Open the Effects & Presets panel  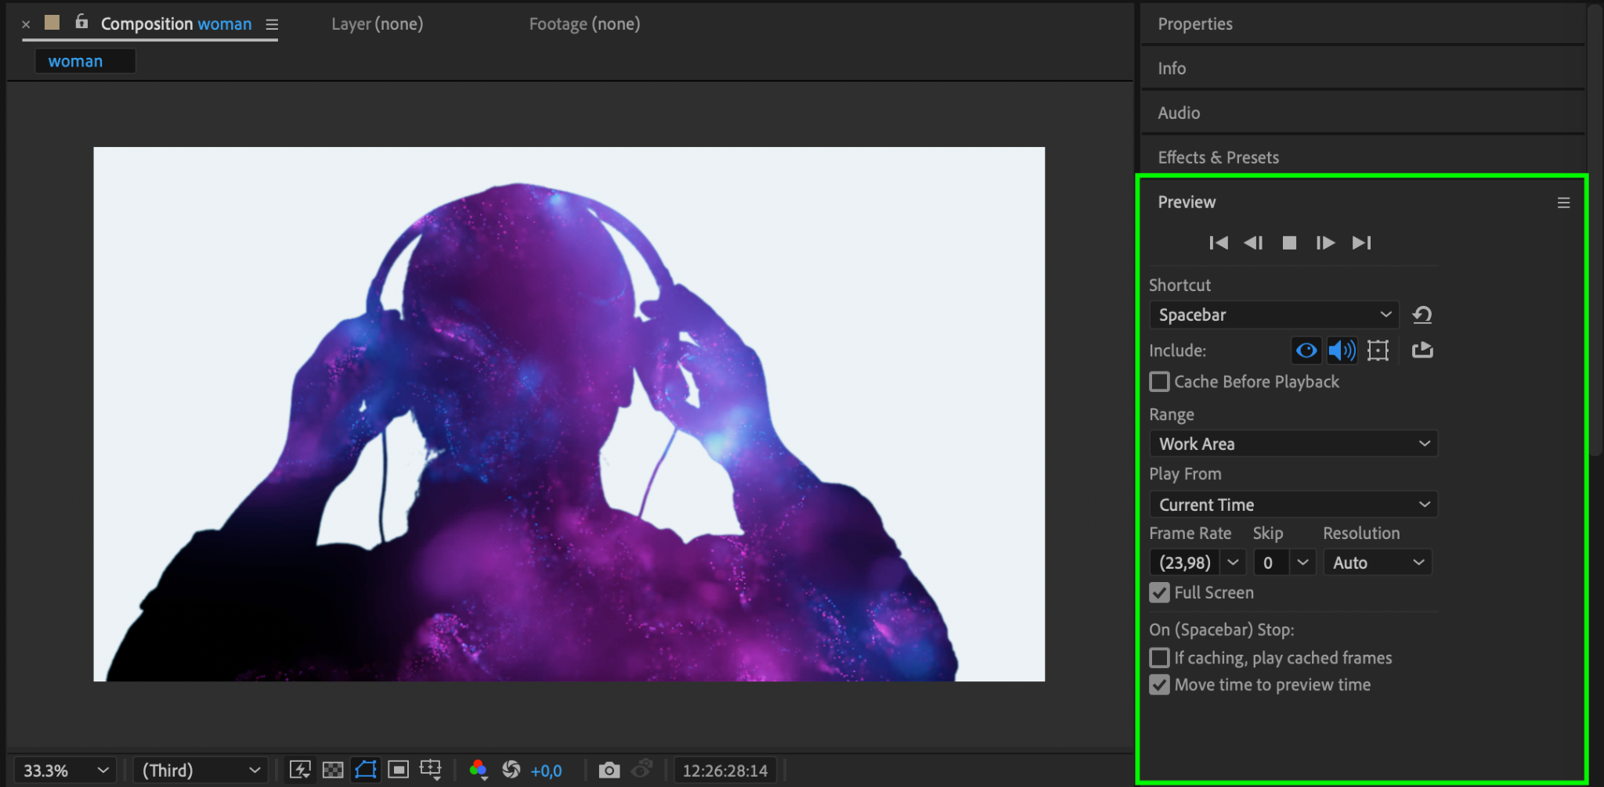point(1218,157)
